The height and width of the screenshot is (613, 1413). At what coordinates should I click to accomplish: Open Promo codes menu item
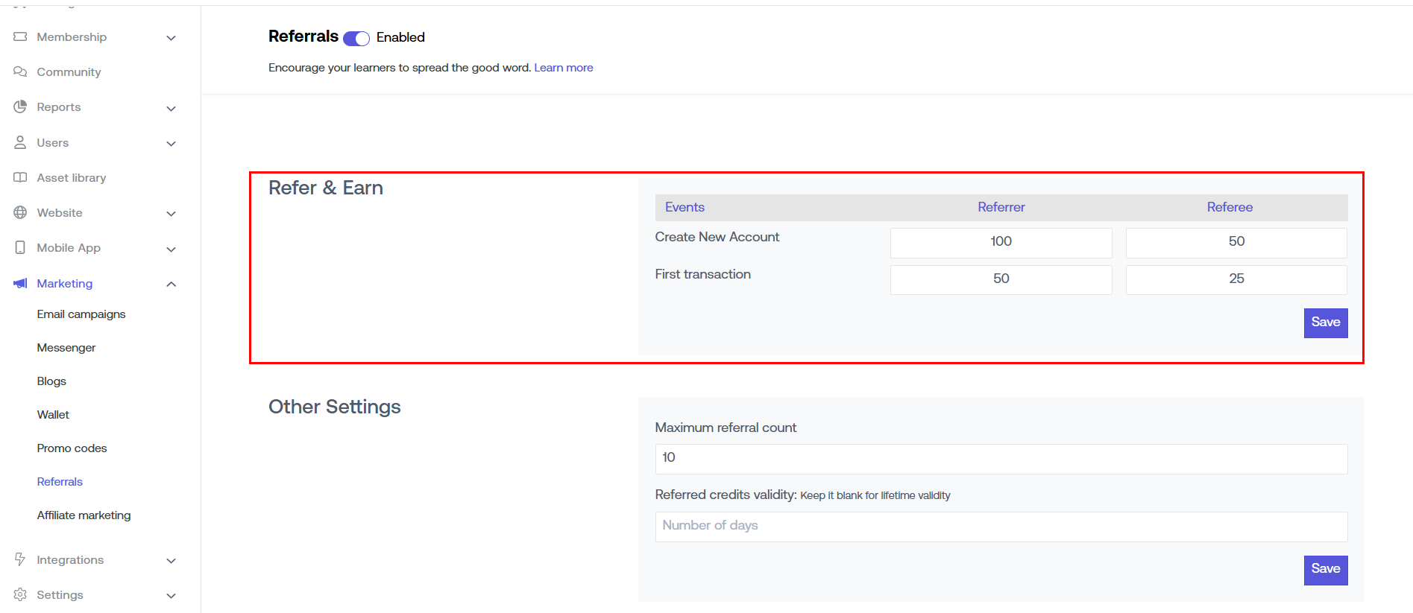click(x=72, y=448)
